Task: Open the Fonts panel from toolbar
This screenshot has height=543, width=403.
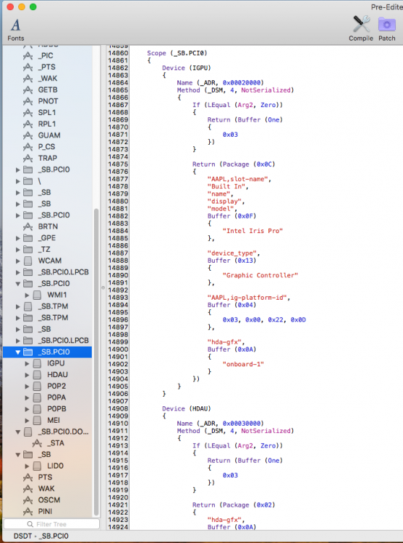Action: click(x=16, y=30)
